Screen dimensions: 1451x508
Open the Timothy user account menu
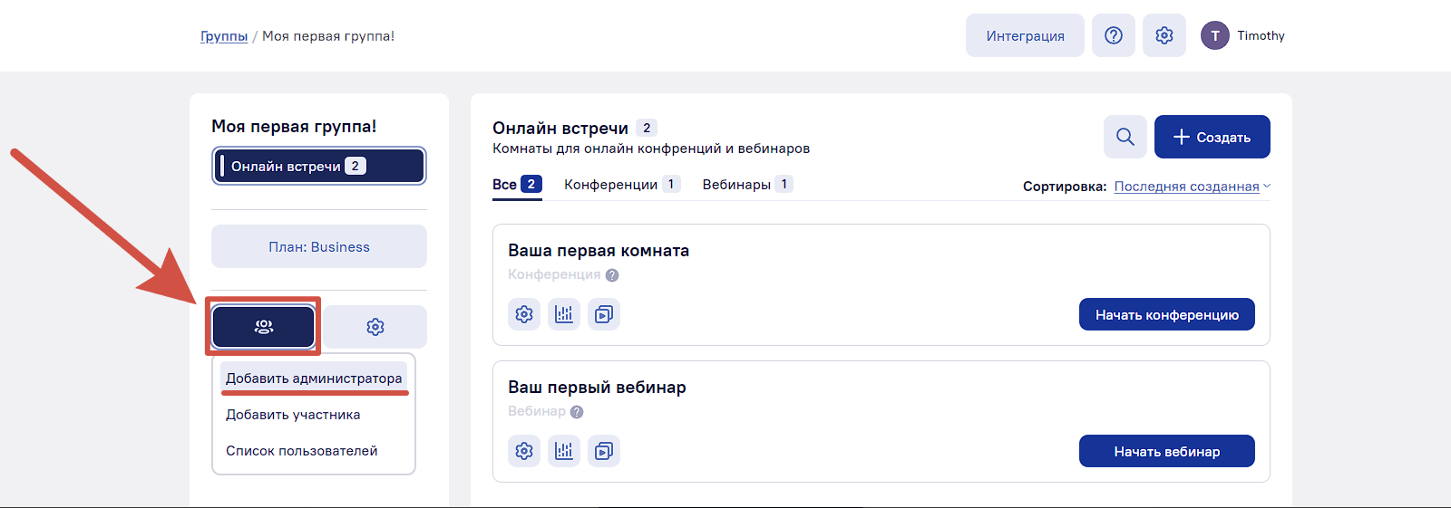click(x=1242, y=35)
